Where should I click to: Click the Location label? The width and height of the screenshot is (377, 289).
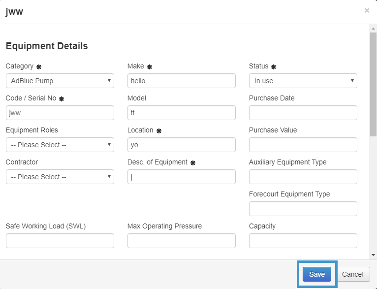pos(140,130)
